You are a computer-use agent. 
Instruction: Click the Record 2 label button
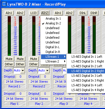click(39, 86)
